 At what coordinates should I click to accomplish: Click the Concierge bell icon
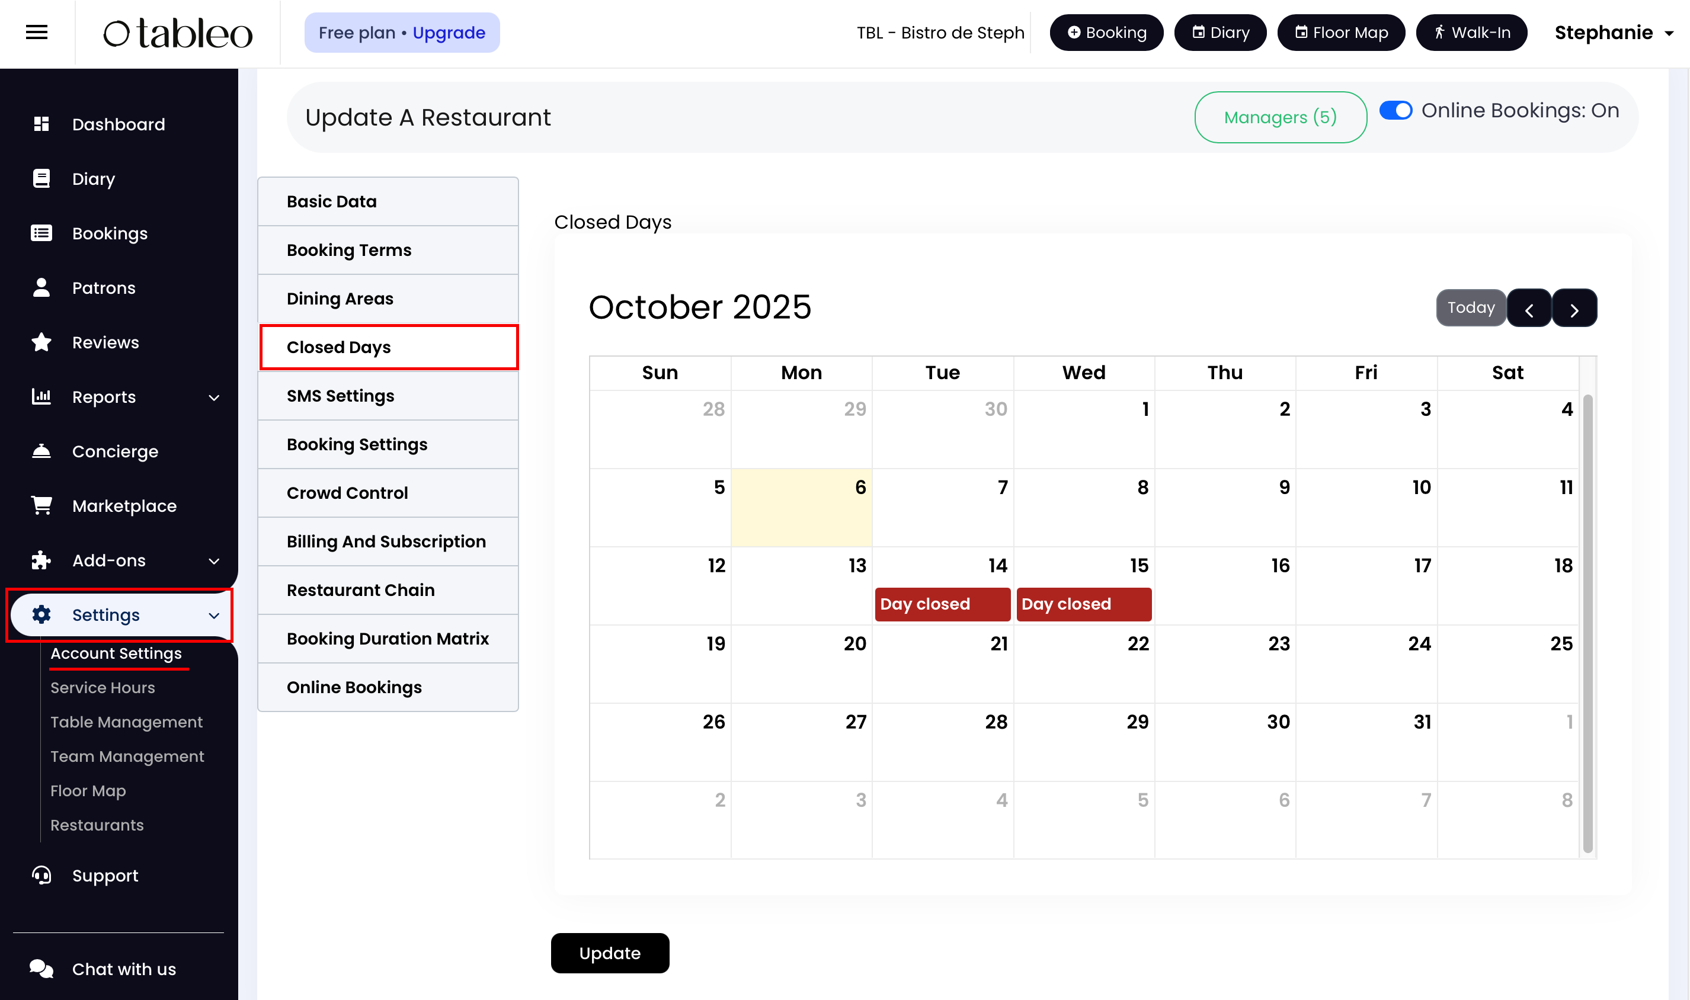click(41, 451)
